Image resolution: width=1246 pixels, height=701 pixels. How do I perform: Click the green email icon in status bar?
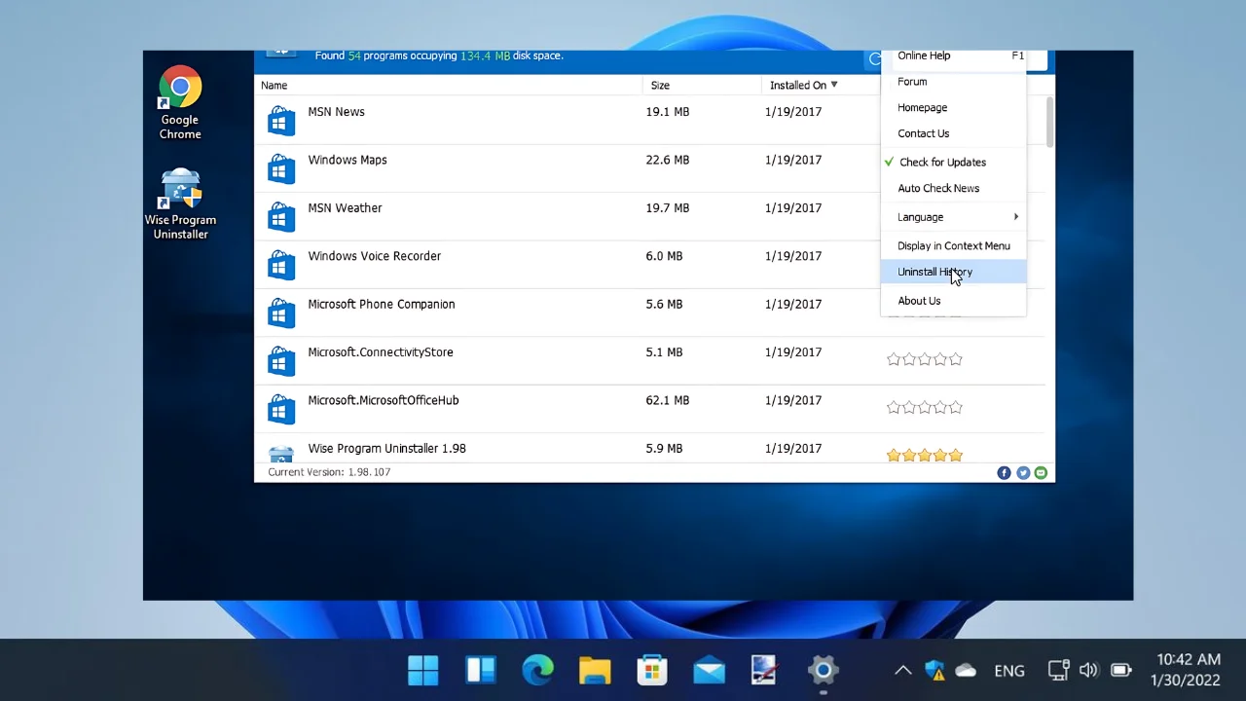1041,473
